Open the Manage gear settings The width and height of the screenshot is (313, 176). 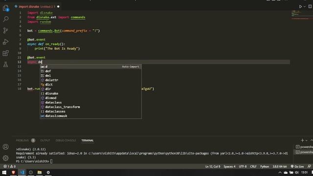click(x=5, y=158)
